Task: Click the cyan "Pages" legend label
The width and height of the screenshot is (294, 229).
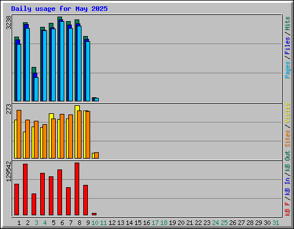Action: pos(288,70)
